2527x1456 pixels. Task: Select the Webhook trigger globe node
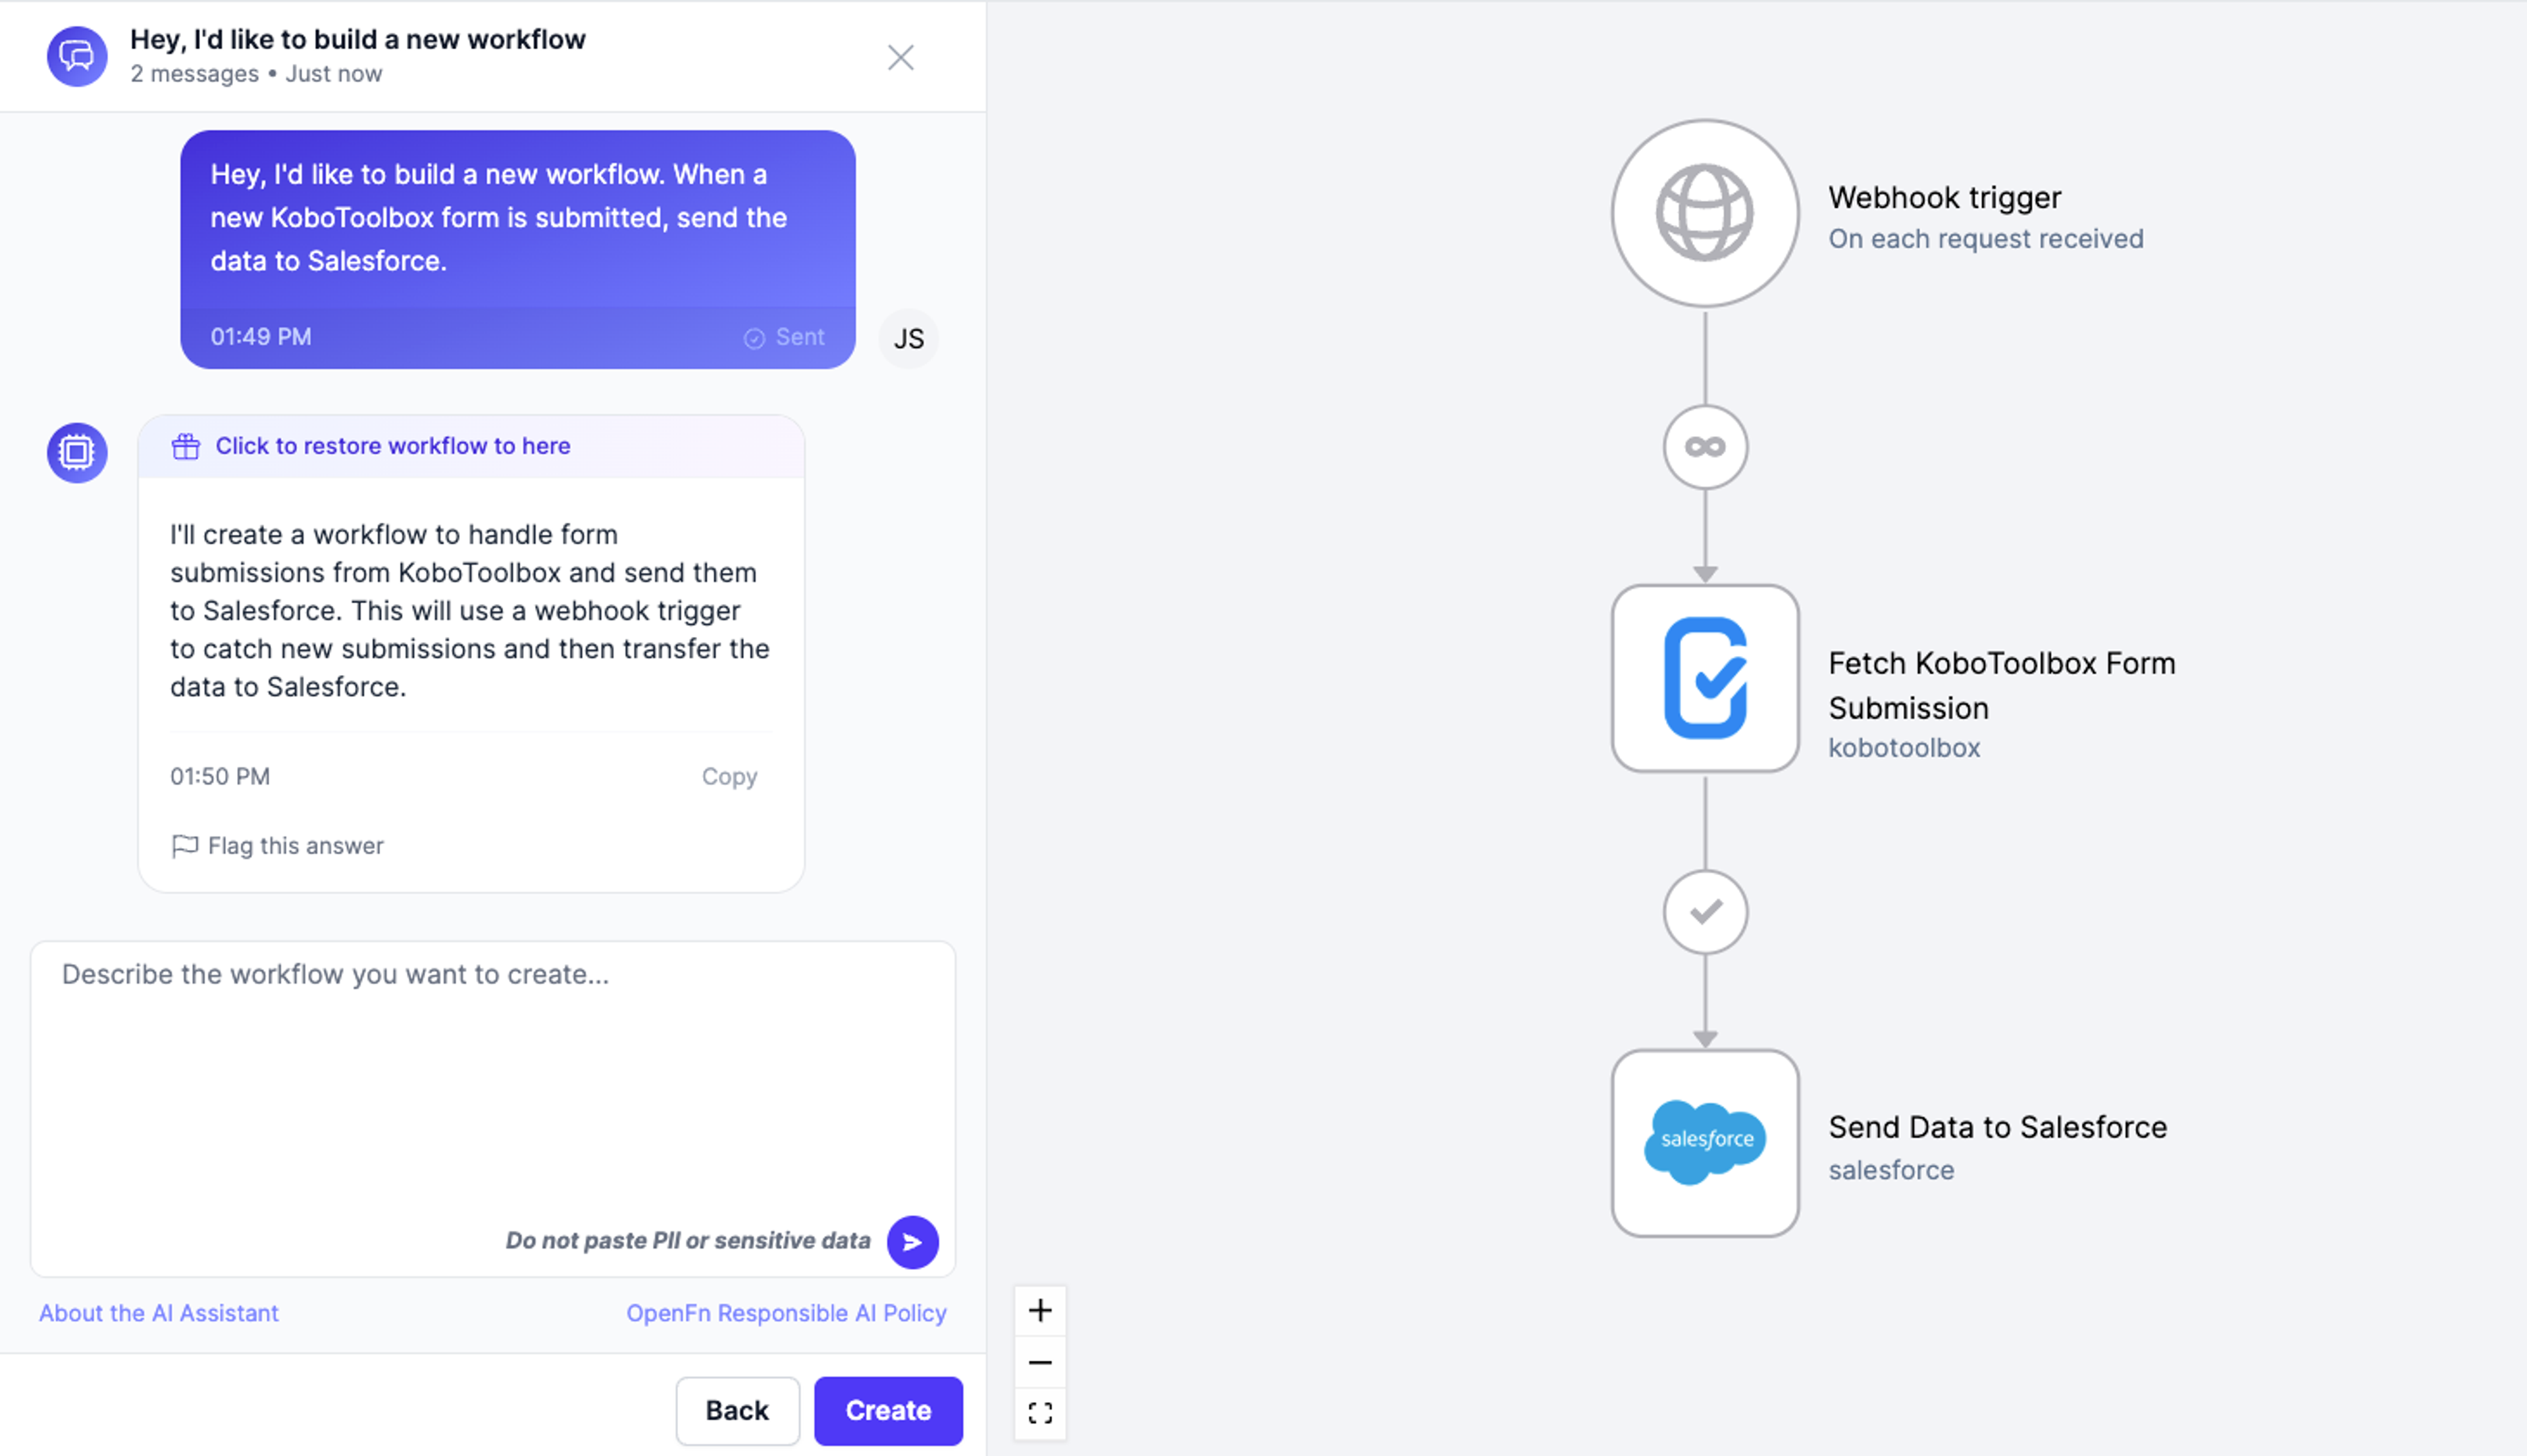click(x=1705, y=214)
